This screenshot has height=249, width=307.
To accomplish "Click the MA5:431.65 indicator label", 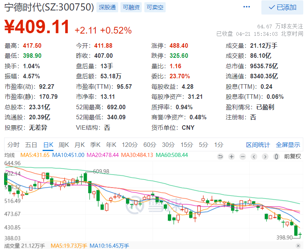I will (x=35, y=155).
